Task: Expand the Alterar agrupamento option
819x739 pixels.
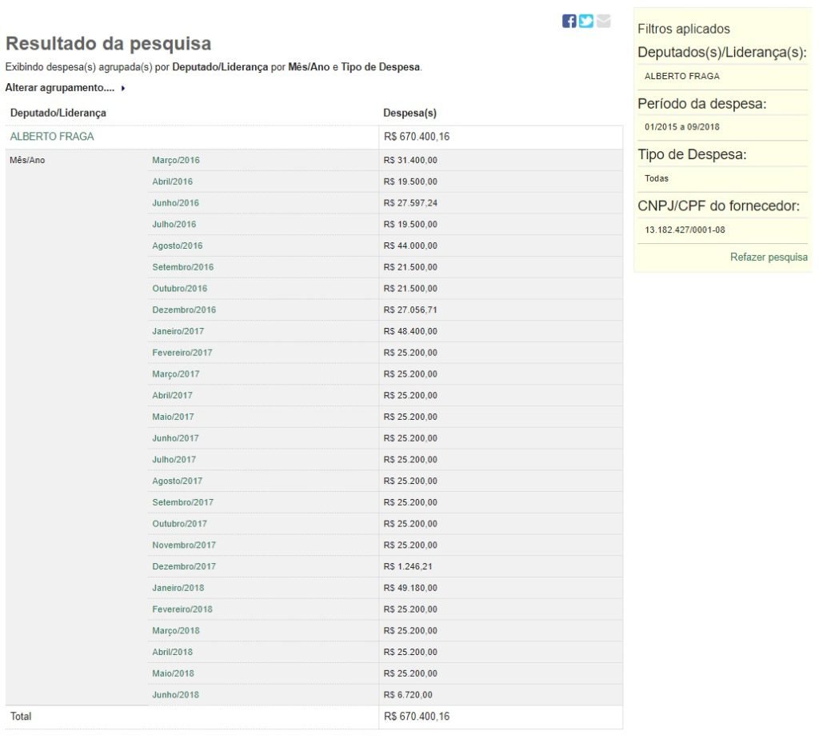Action: point(66,88)
